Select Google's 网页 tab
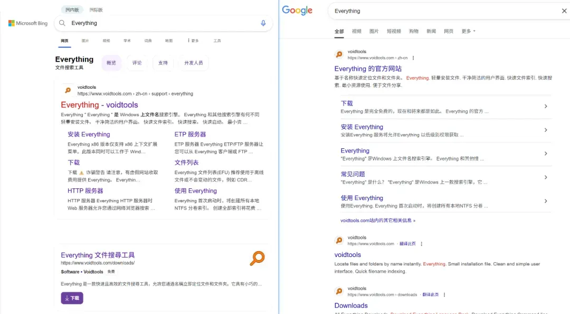Viewport: 570px width, 314px height. [x=449, y=31]
